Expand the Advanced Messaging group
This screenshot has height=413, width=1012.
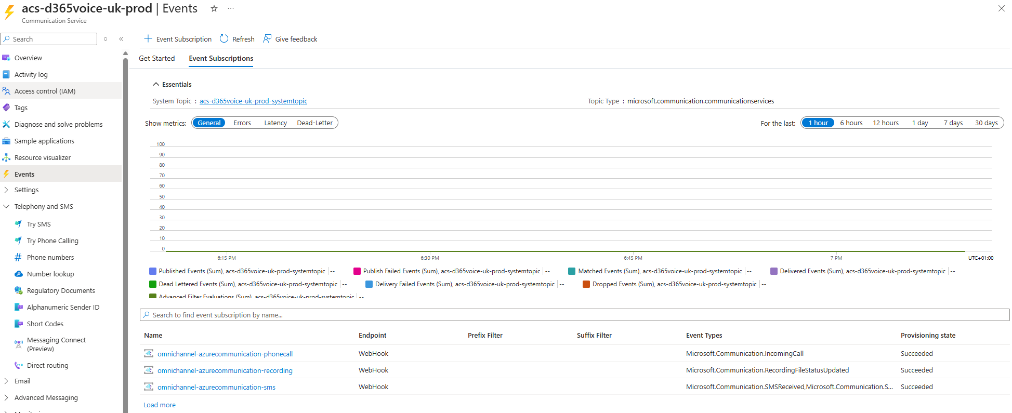coord(6,397)
